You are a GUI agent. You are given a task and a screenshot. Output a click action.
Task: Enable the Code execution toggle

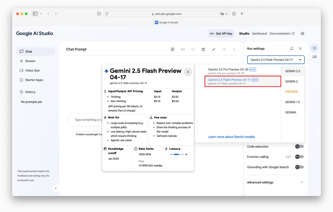[x=299, y=146]
